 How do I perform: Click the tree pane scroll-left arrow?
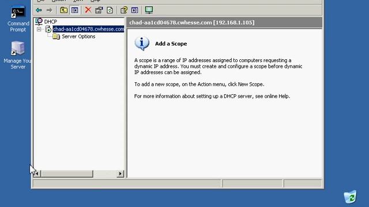(x=37, y=174)
